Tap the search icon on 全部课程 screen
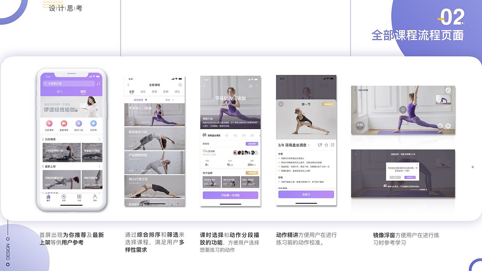This screenshot has width=482, height=271. (180, 85)
